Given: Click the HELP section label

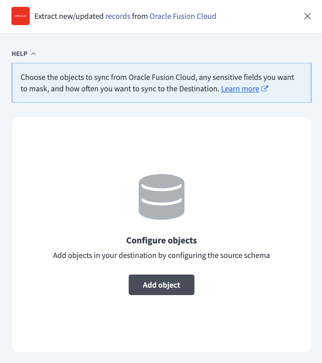Looking at the screenshot, I should point(19,54).
